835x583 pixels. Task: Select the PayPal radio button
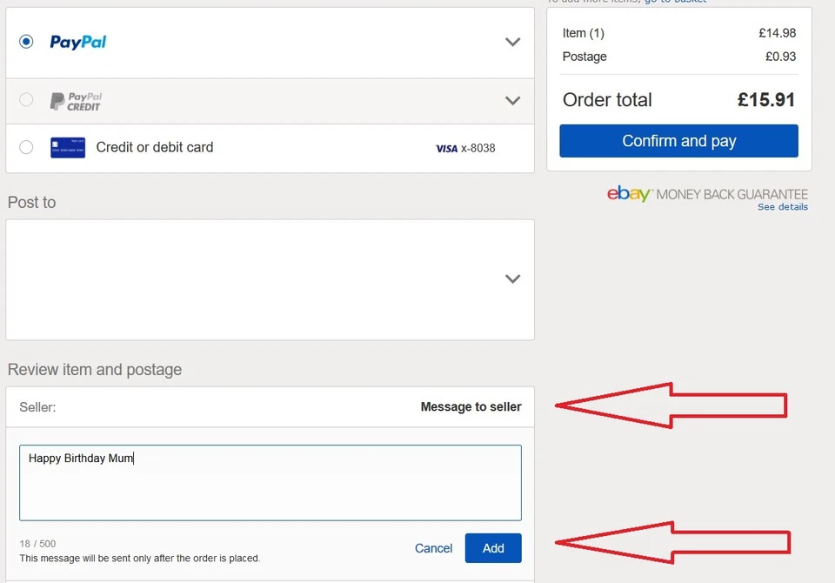point(26,42)
